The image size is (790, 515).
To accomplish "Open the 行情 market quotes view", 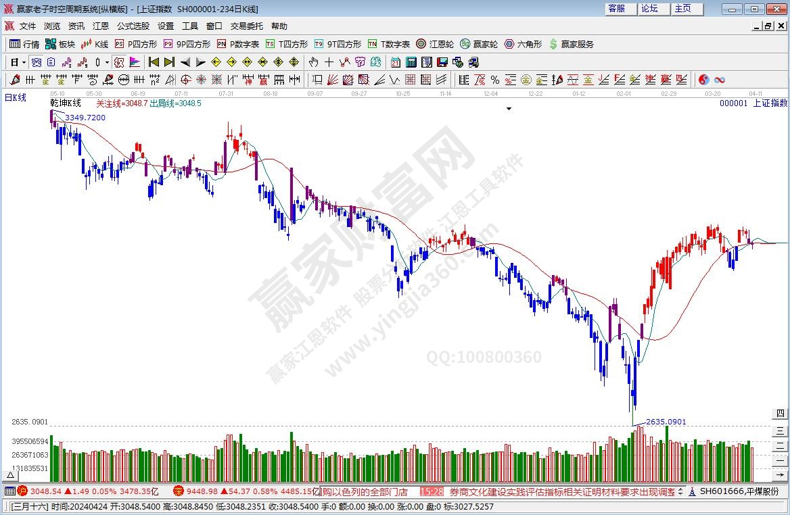I will point(24,44).
